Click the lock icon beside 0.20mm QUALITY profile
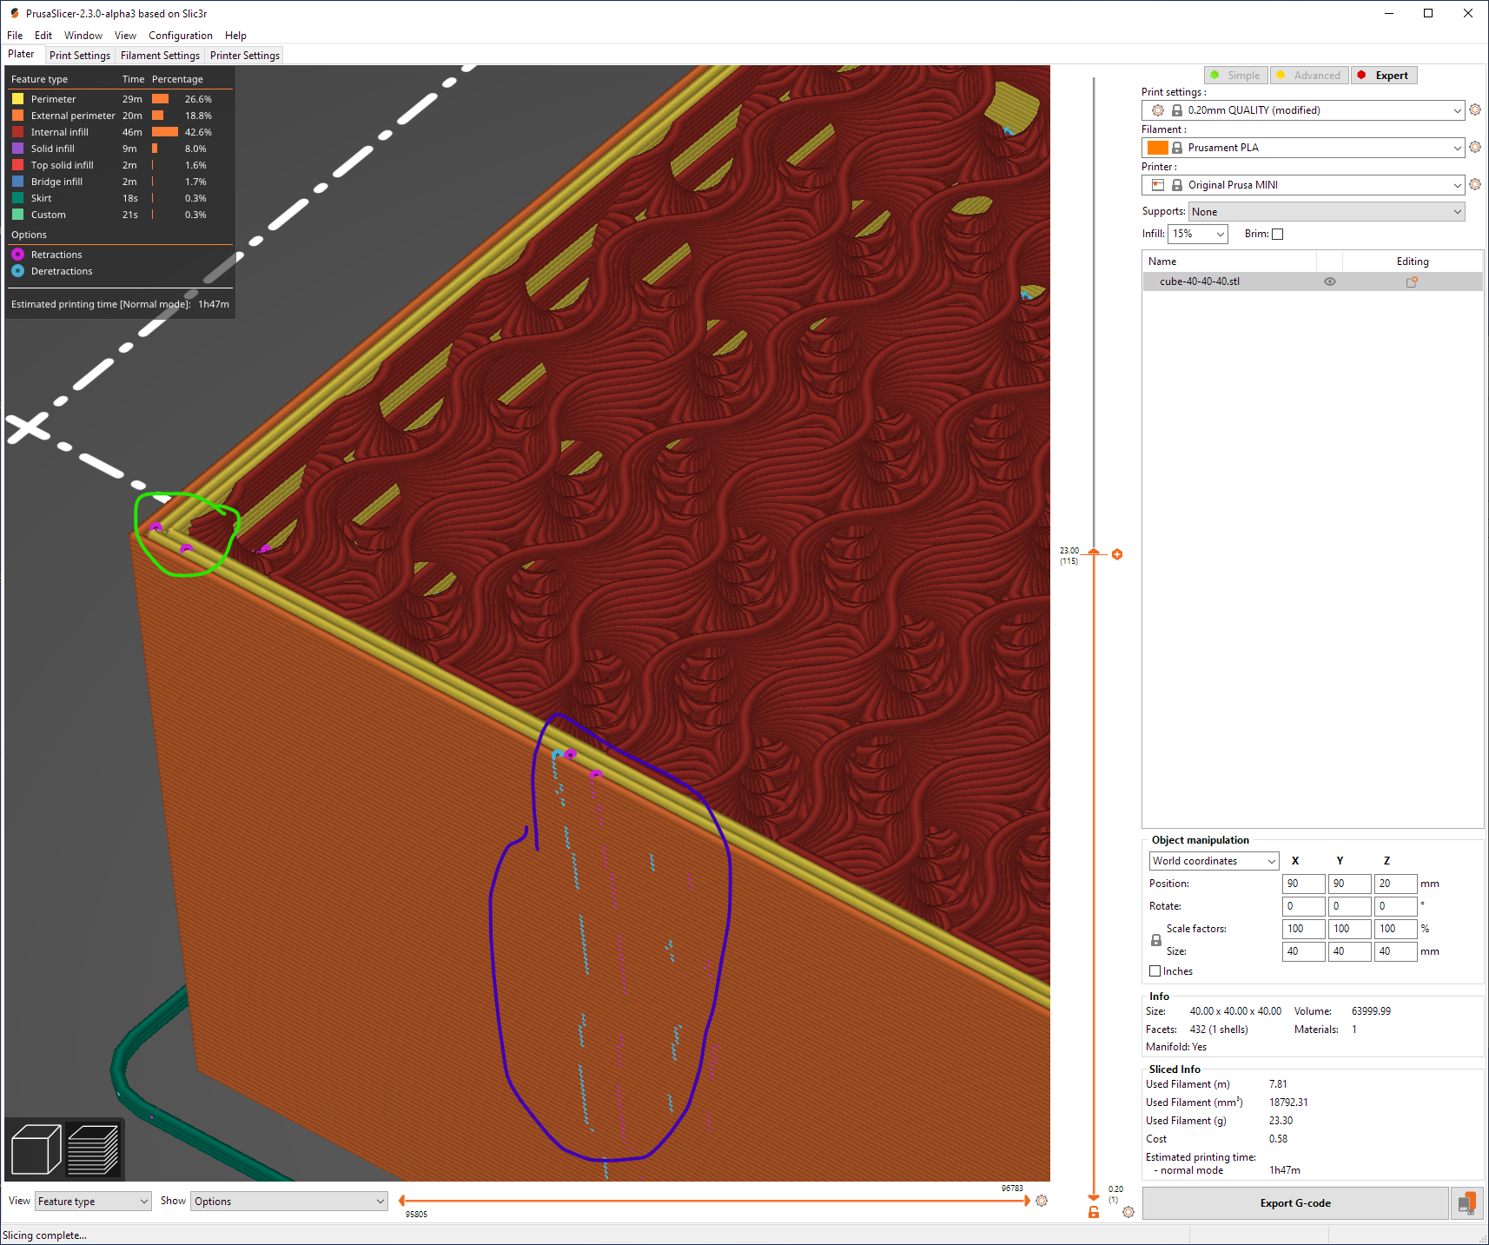 point(1177,109)
